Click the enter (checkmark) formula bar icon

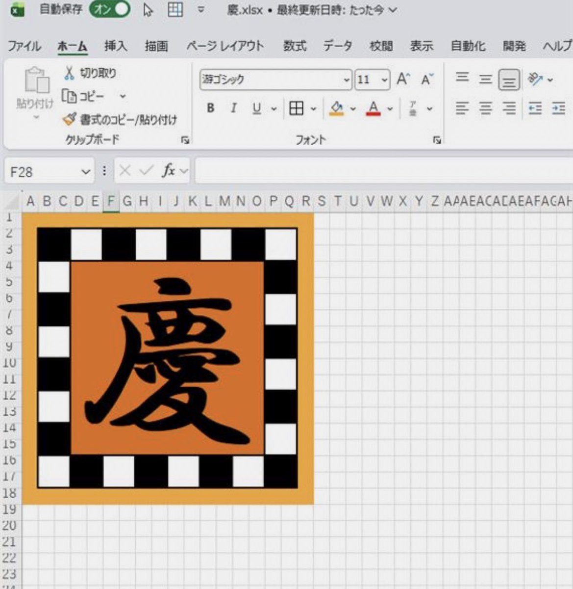coord(146,171)
